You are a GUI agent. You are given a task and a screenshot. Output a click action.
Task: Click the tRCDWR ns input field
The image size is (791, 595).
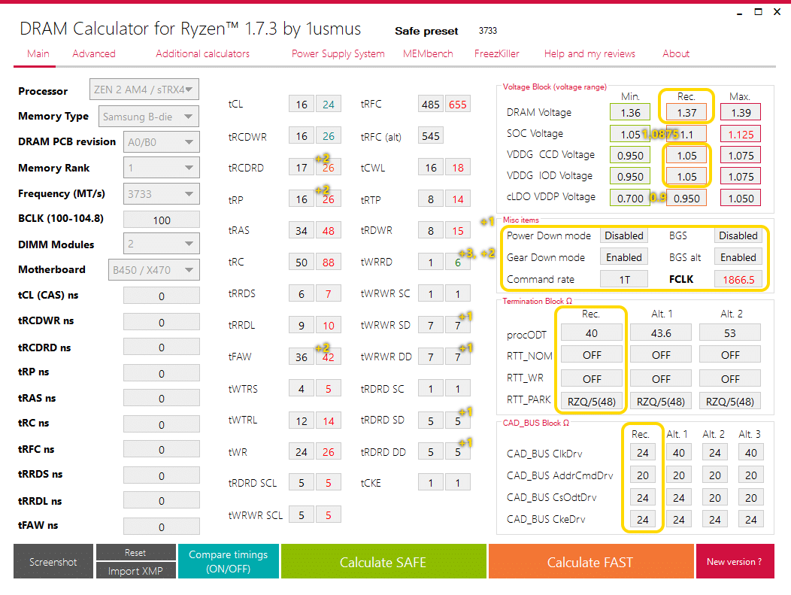pos(162,322)
